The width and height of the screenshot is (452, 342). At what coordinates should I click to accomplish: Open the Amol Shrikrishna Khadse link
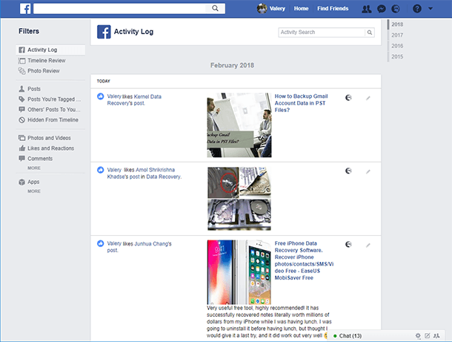tap(141, 173)
